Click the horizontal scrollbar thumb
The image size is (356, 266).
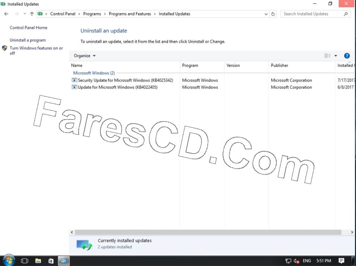pyautogui.click(x=208, y=232)
